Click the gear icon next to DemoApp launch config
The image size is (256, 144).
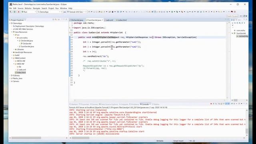tap(62, 12)
